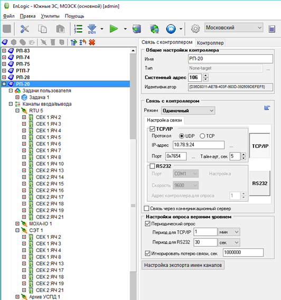This screenshot has height=300, width=281.
Task: Enable the RS232 checkbox
Action: tap(152, 166)
